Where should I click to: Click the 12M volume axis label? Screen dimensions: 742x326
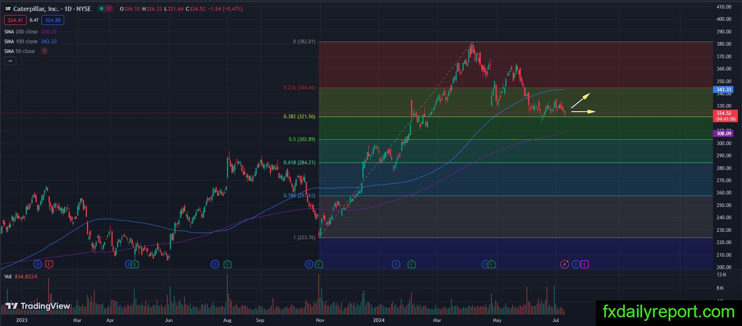(x=721, y=275)
